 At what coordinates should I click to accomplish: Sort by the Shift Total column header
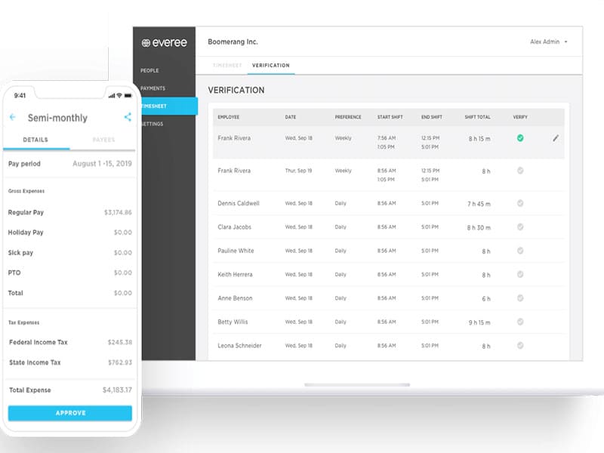coord(478,117)
